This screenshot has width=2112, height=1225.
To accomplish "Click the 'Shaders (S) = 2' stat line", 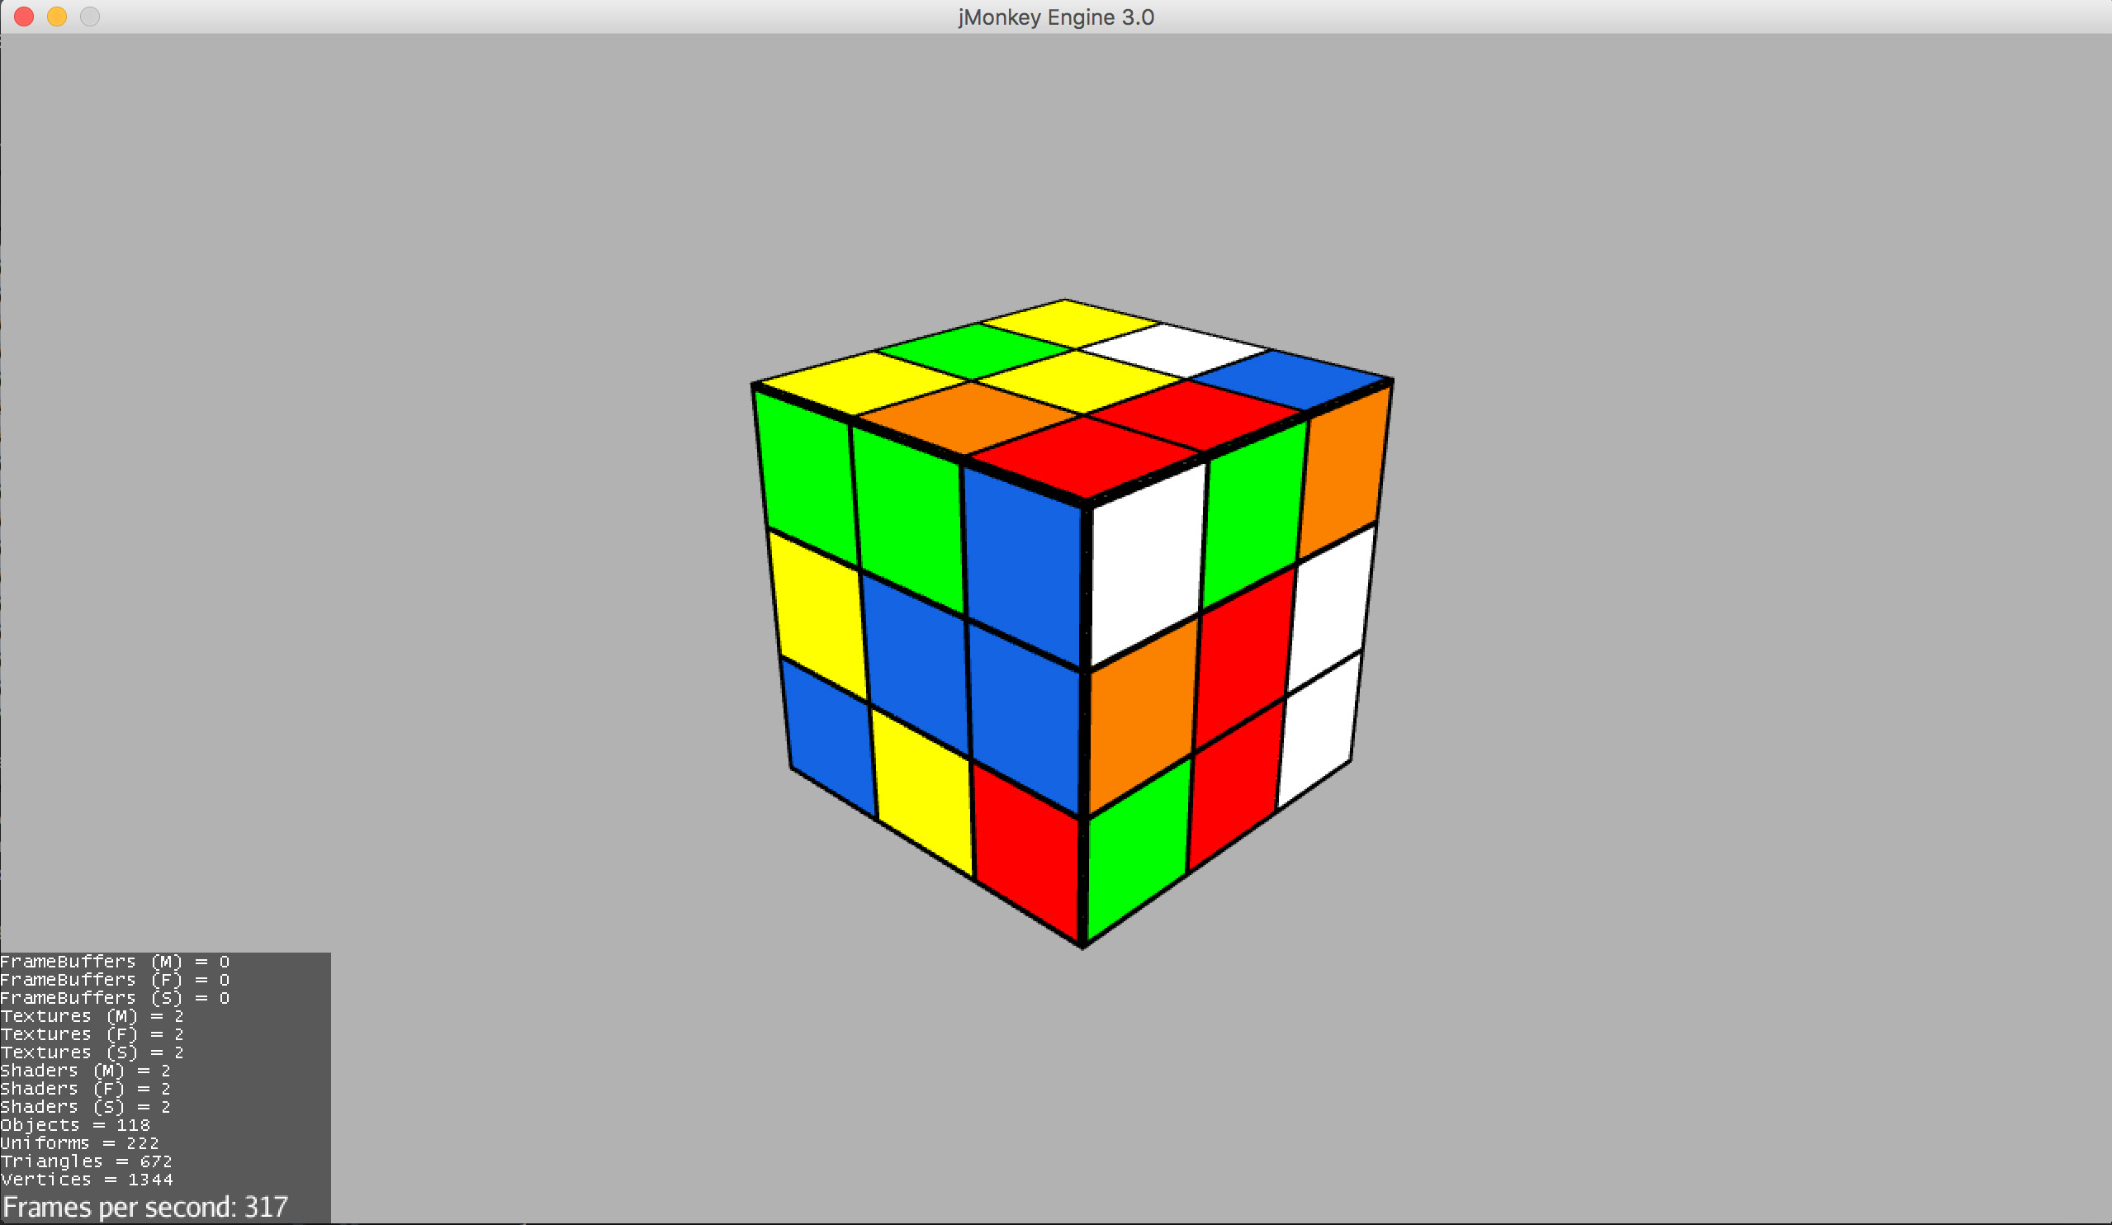I will tap(86, 1107).
